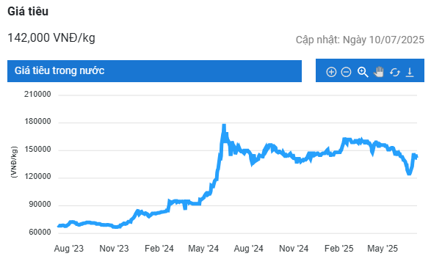The height and width of the screenshot is (267, 431).
Task: Download the chart using the download icon
Action: click(410, 72)
